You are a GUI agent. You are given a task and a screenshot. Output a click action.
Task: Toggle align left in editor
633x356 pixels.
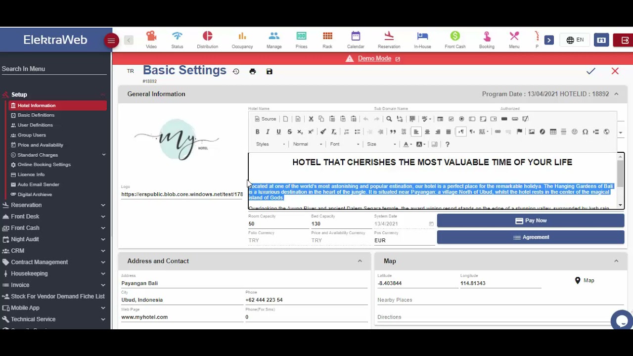point(416,132)
